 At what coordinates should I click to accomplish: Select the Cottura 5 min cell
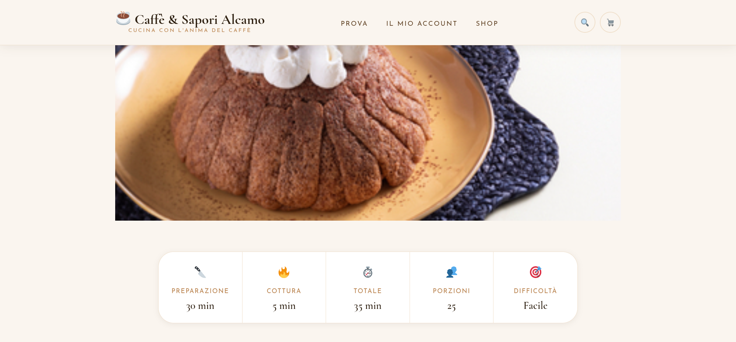click(x=284, y=287)
